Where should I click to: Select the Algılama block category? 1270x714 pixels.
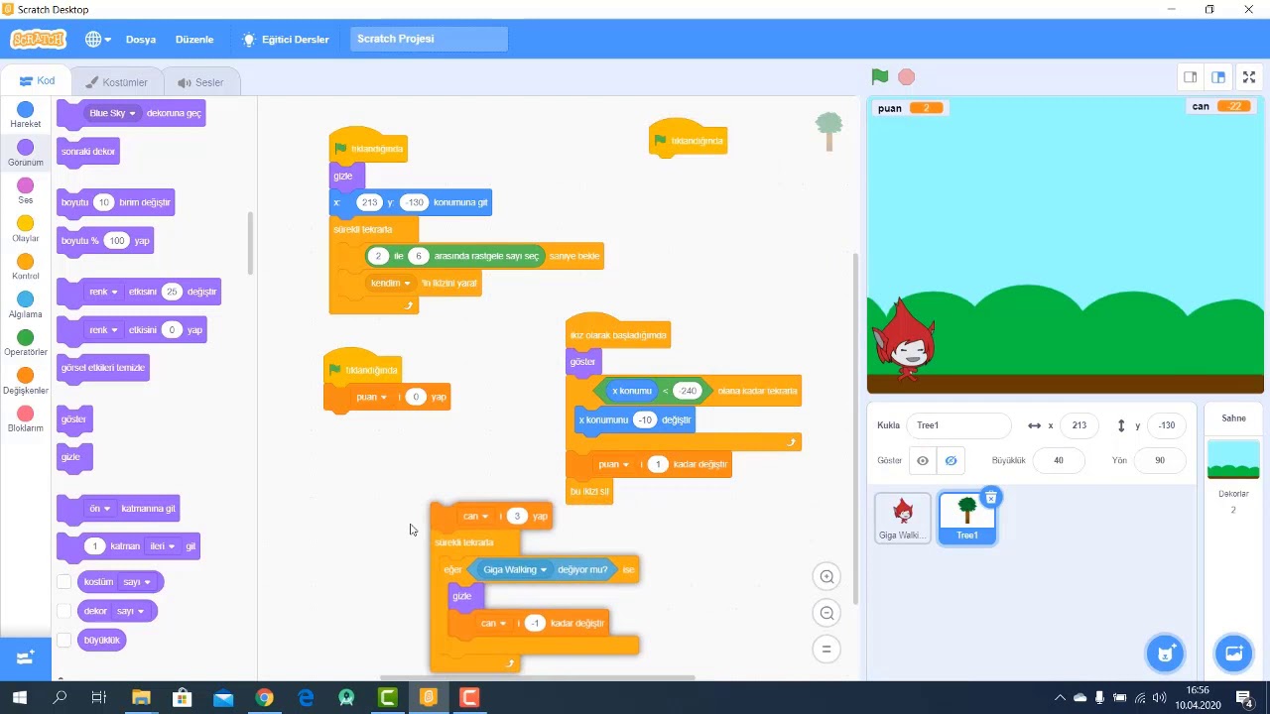pos(26,305)
